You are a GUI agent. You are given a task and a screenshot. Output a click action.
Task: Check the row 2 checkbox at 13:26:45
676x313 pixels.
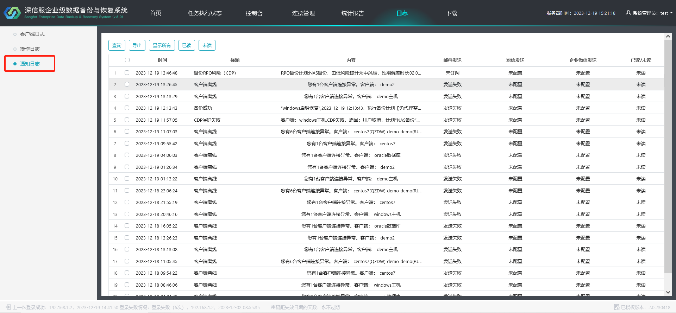coord(127,84)
